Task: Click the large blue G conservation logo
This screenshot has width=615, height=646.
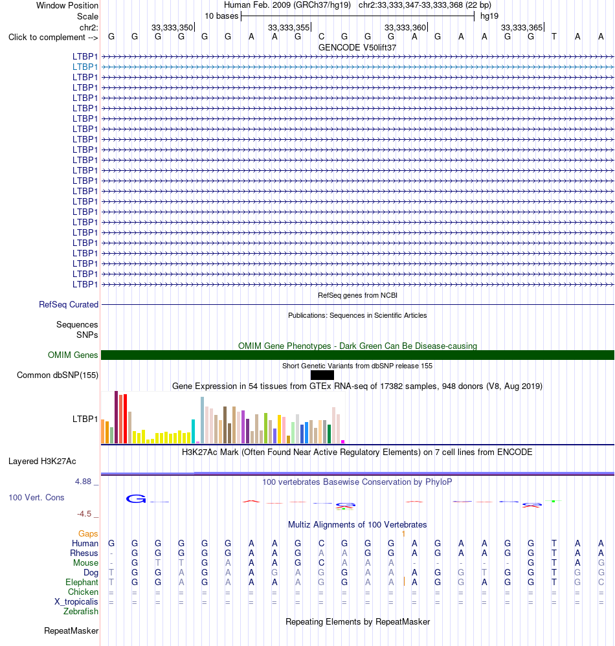Action: [136, 499]
